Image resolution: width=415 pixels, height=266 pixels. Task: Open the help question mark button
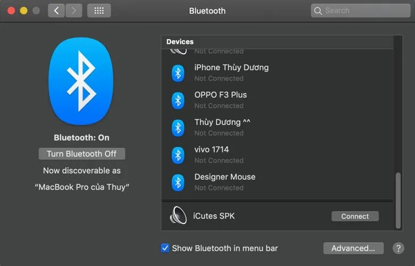pyautogui.click(x=399, y=248)
